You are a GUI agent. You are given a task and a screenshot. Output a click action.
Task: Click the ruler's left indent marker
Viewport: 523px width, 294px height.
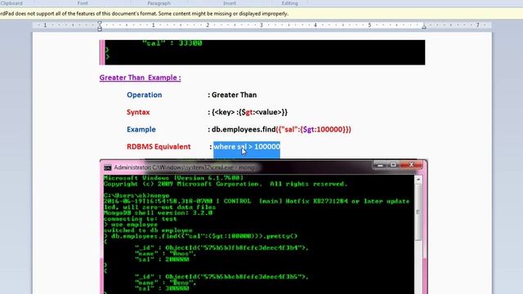(100, 26)
